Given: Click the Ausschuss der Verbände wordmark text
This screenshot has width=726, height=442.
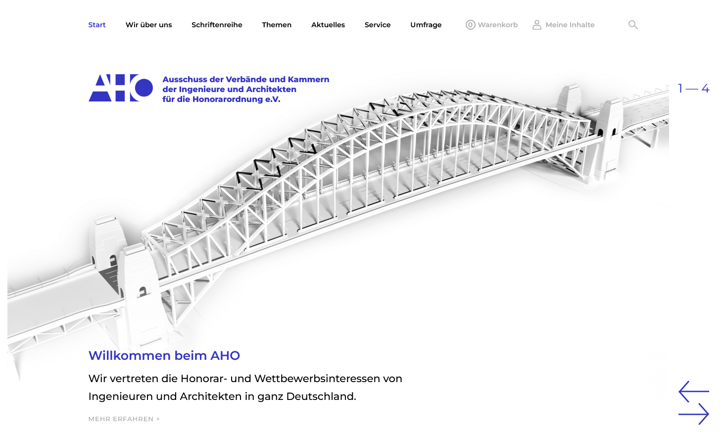Looking at the screenshot, I should (246, 89).
